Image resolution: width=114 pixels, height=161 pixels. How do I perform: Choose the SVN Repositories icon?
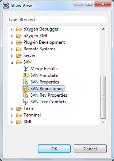click(x=26, y=89)
